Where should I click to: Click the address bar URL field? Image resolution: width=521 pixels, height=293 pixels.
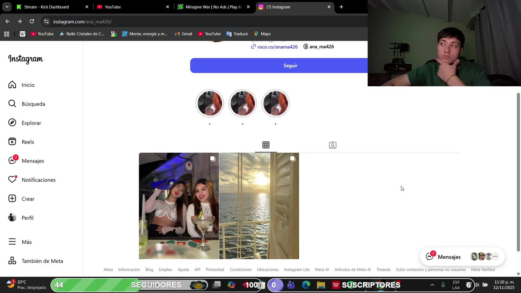pos(204,22)
